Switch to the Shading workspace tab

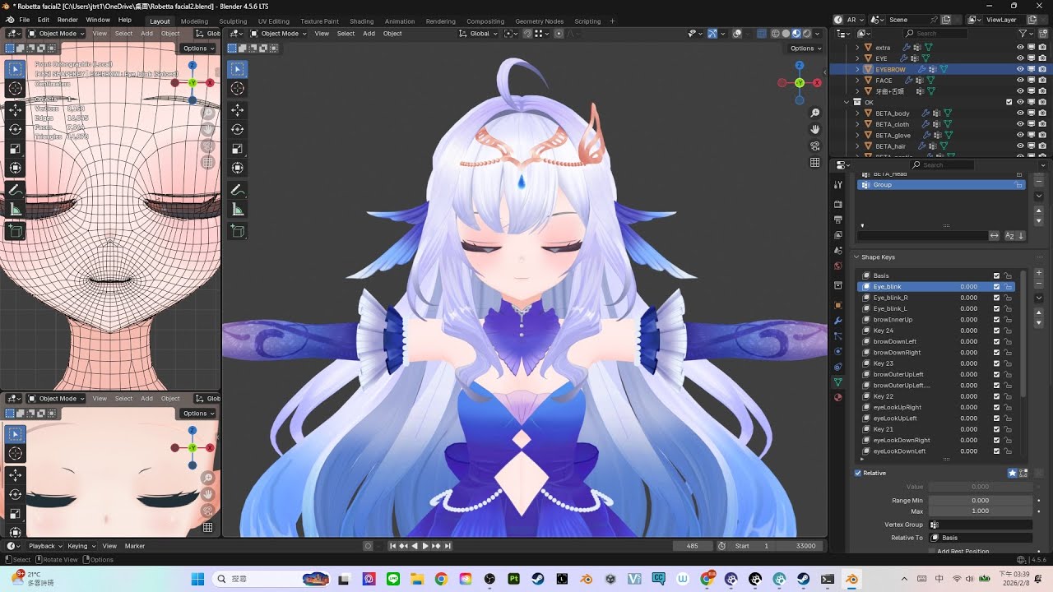(361, 21)
